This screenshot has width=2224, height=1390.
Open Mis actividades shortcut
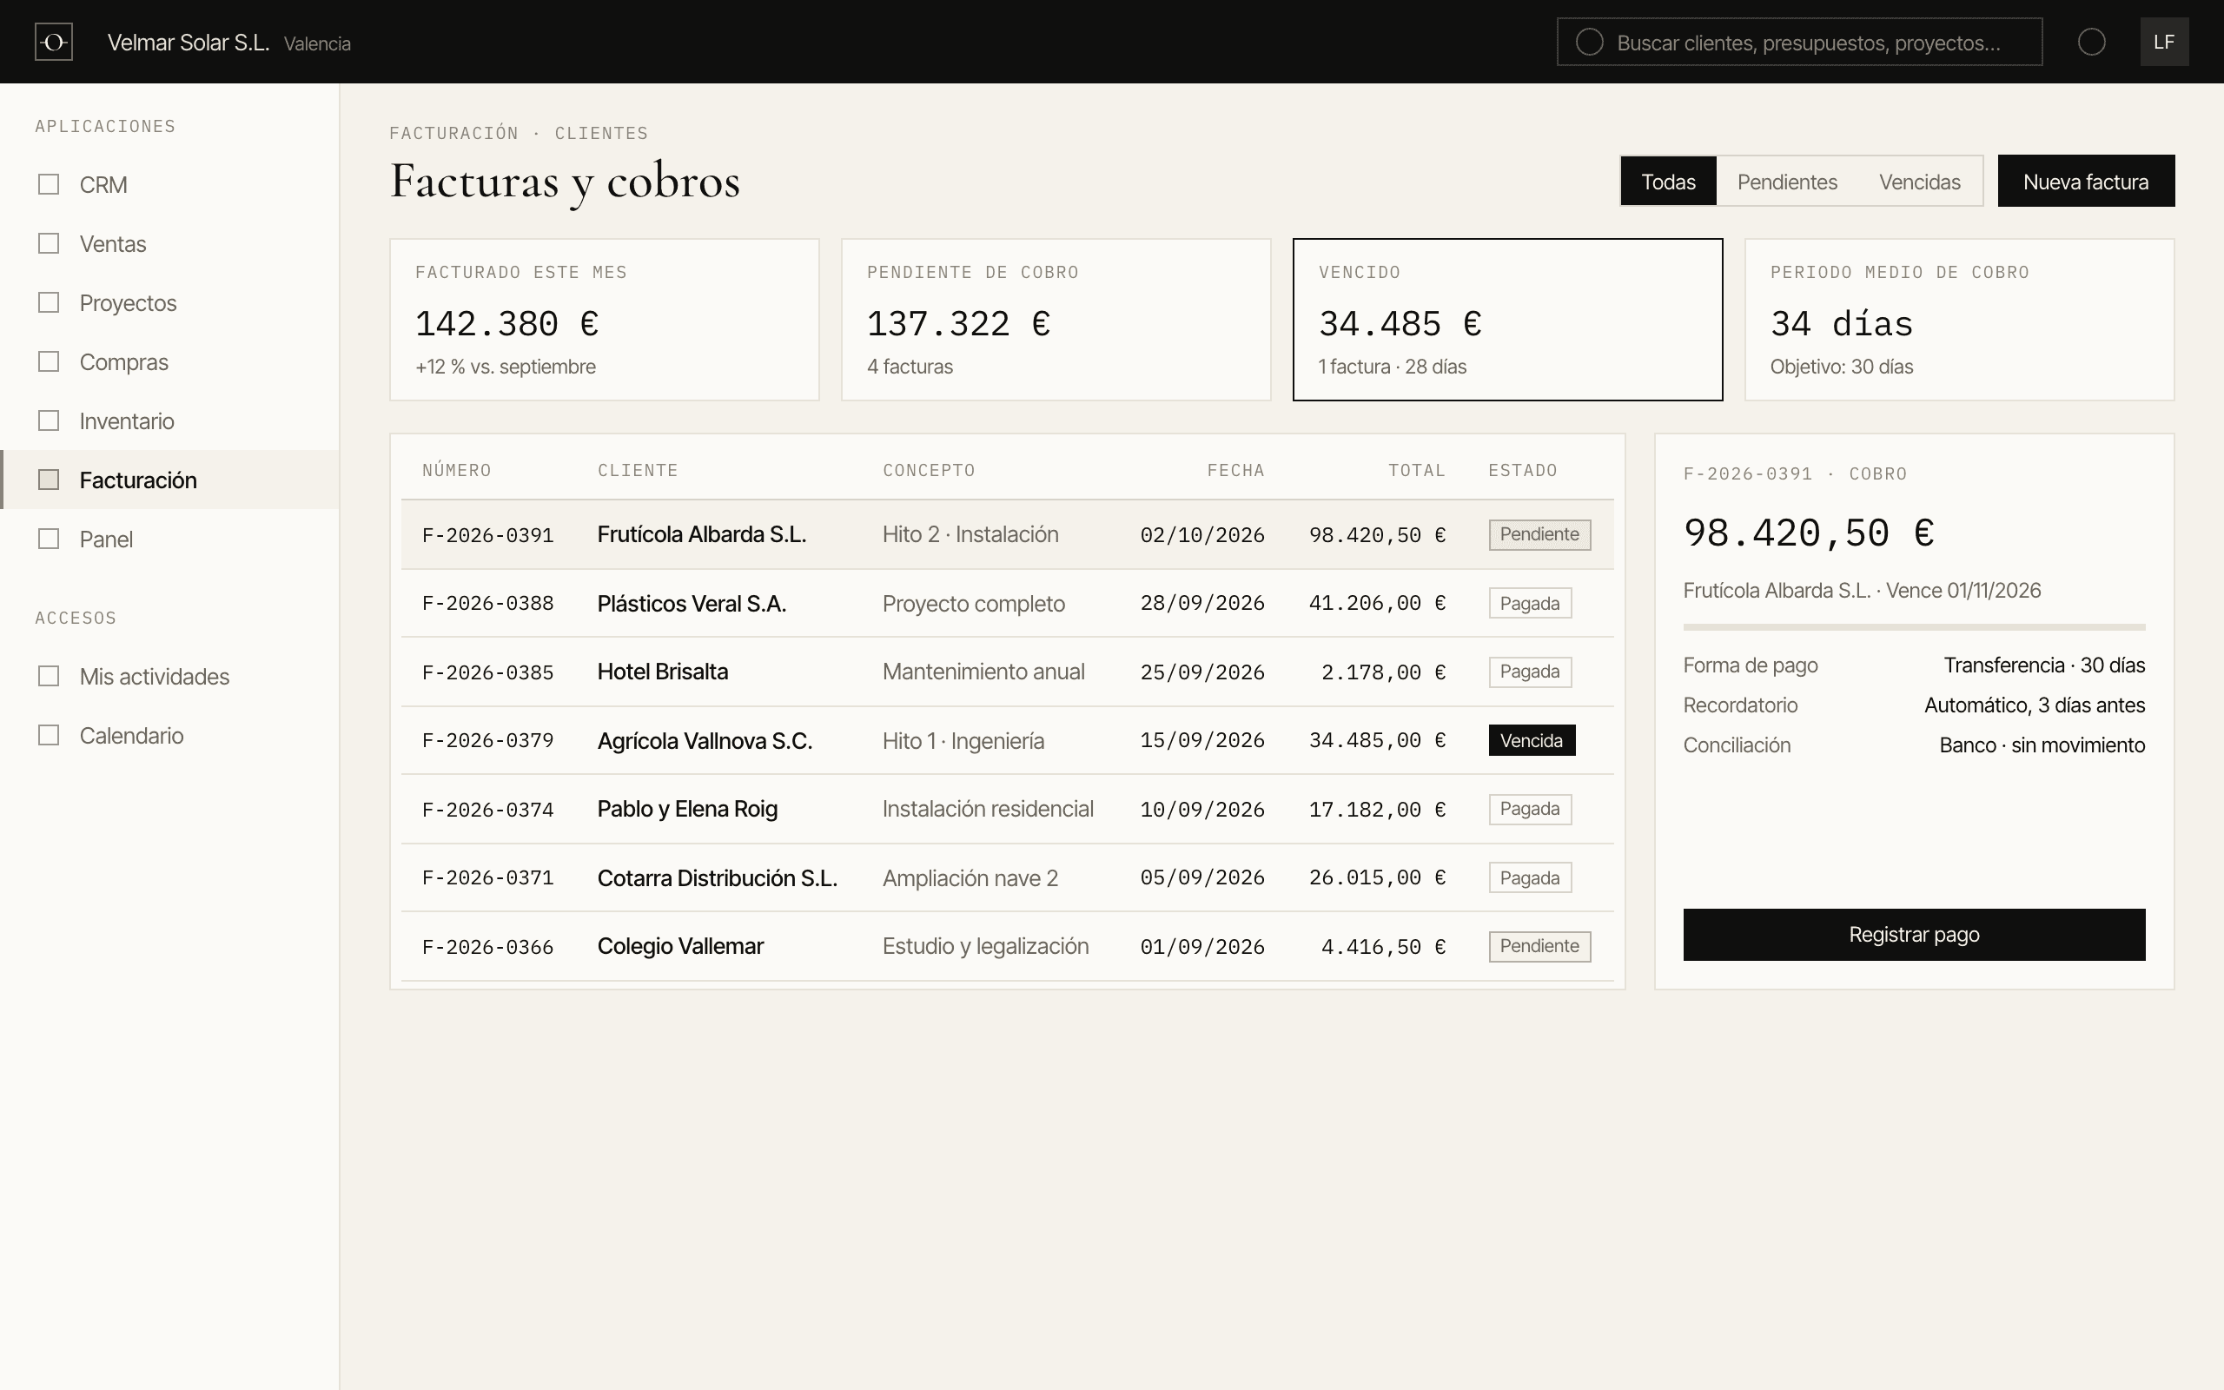pyautogui.click(x=170, y=677)
